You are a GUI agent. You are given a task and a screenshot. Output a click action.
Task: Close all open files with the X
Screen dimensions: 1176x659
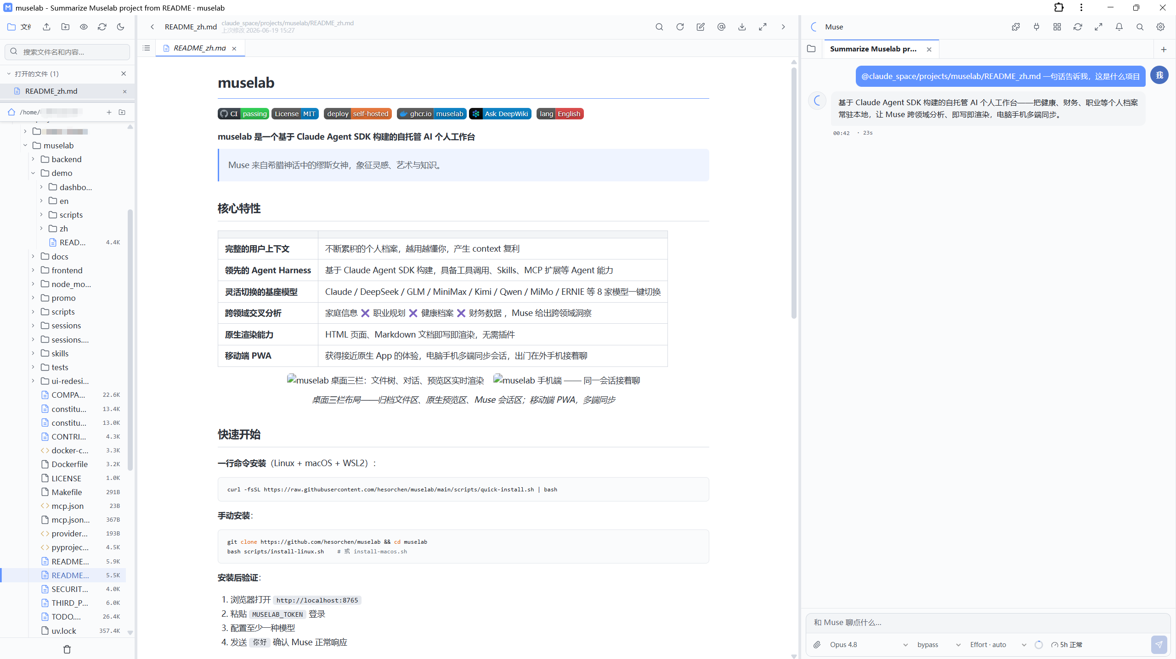(x=123, y=73)
